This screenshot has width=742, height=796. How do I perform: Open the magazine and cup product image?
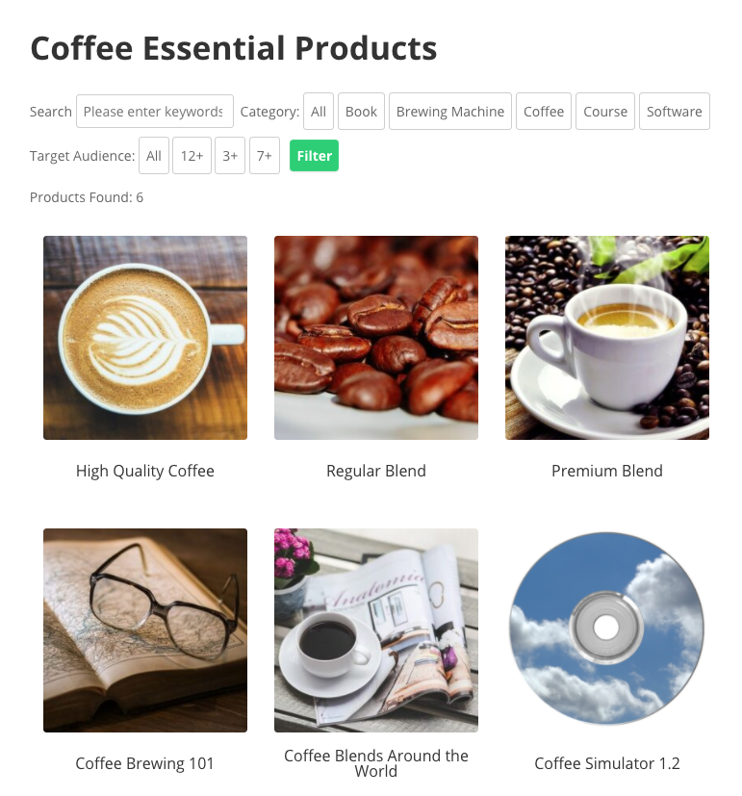coord(376,630)
